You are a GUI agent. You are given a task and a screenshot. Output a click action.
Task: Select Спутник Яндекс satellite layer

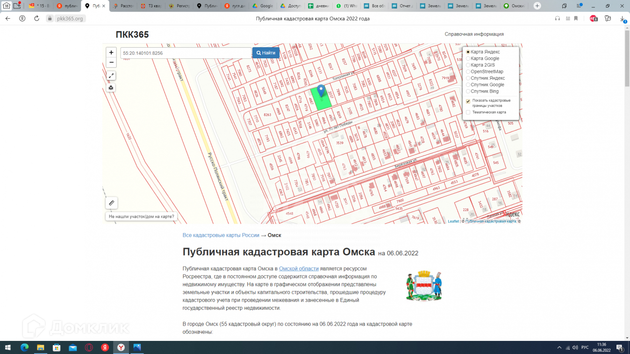(468, 78)
